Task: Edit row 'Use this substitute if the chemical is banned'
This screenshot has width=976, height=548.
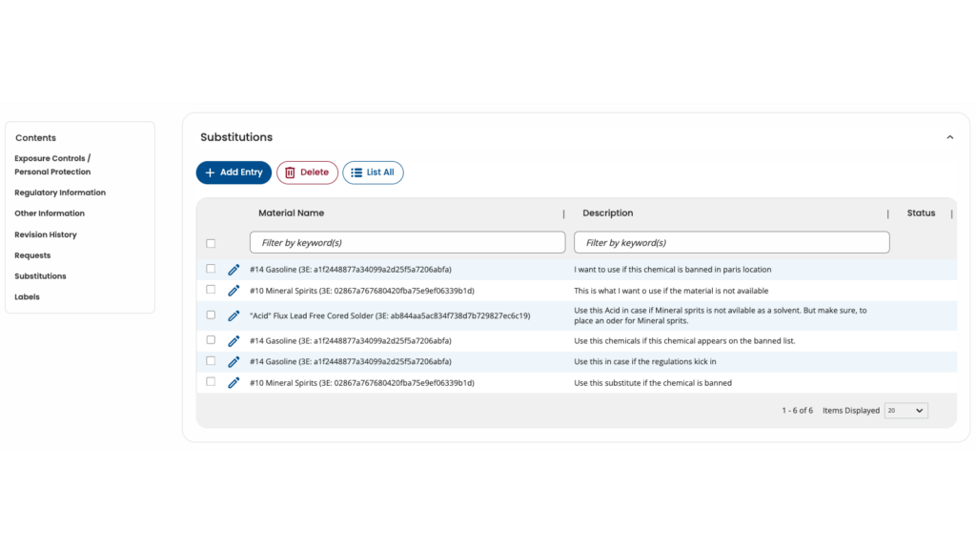Action: tap(234, 383)
